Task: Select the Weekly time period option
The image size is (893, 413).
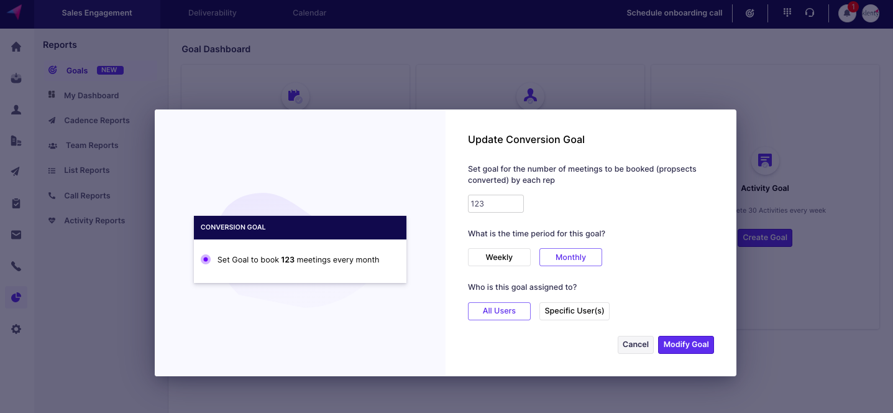Action: point(499,258)
